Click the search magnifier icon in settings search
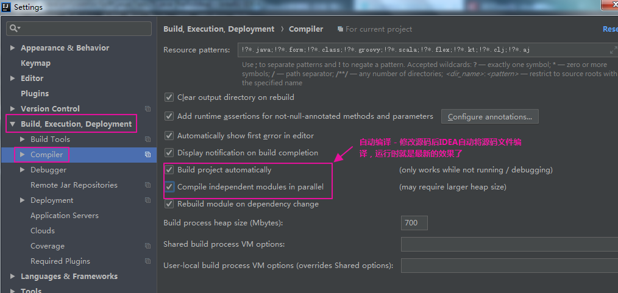The image size is (618, 293). pos(15,29)
